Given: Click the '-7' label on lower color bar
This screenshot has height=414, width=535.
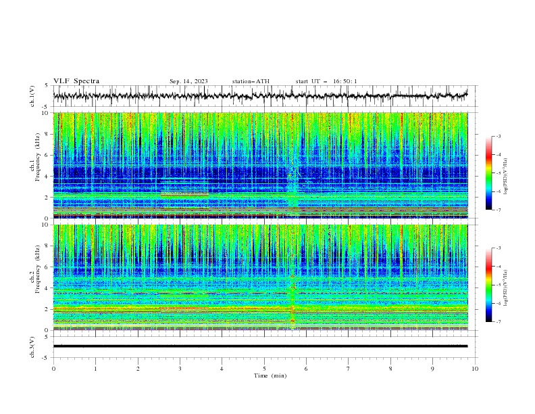Looking at the screenshot, I should 498,321.
